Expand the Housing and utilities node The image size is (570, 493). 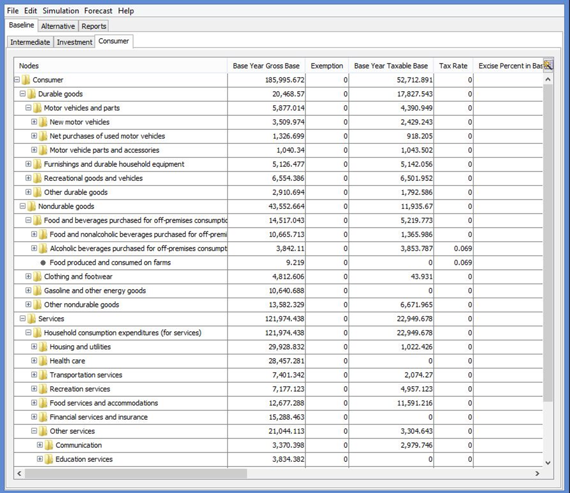point(34,347)
